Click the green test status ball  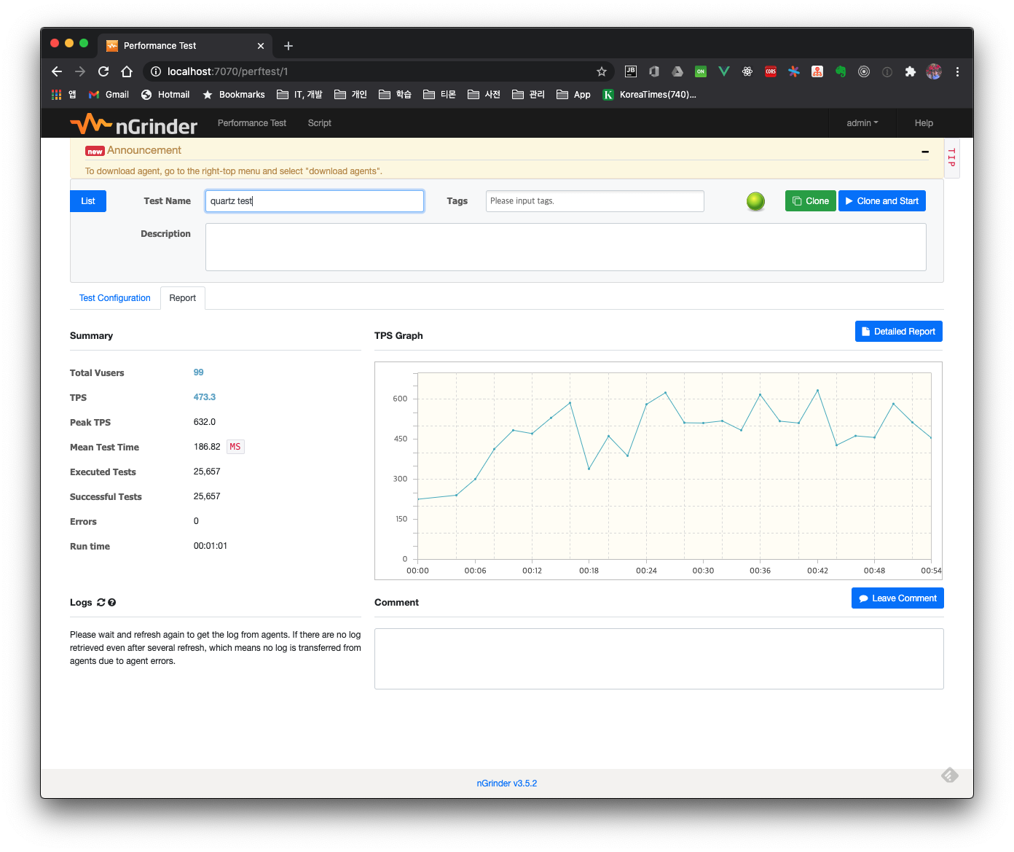pos(755,201)
